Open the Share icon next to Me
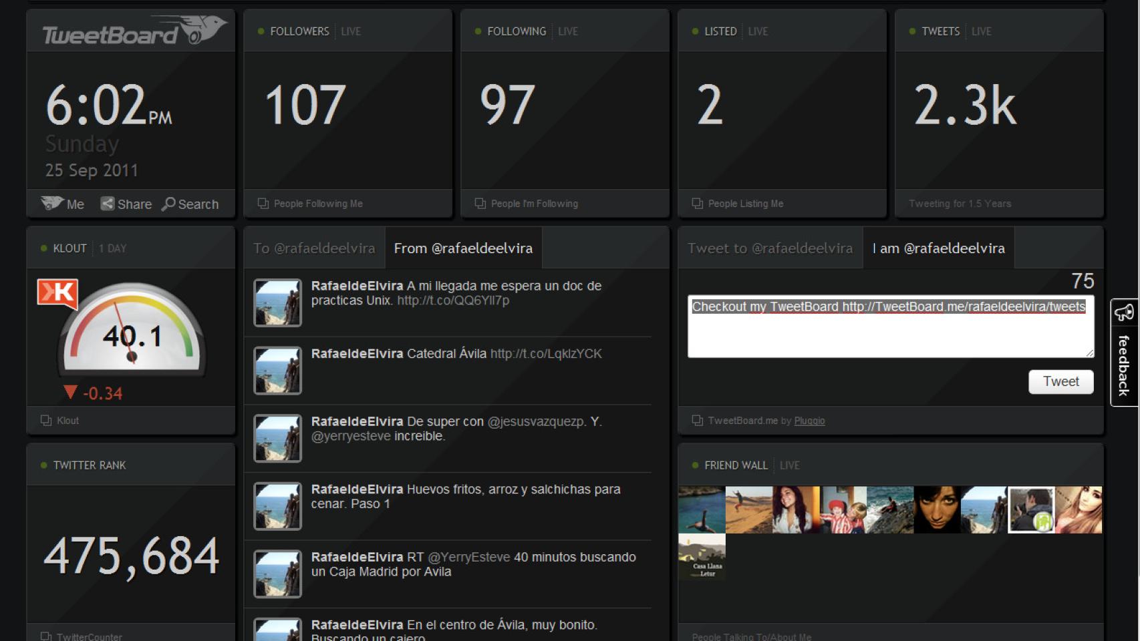Viewport: 1140px width, 641px height. coord(106,204)
